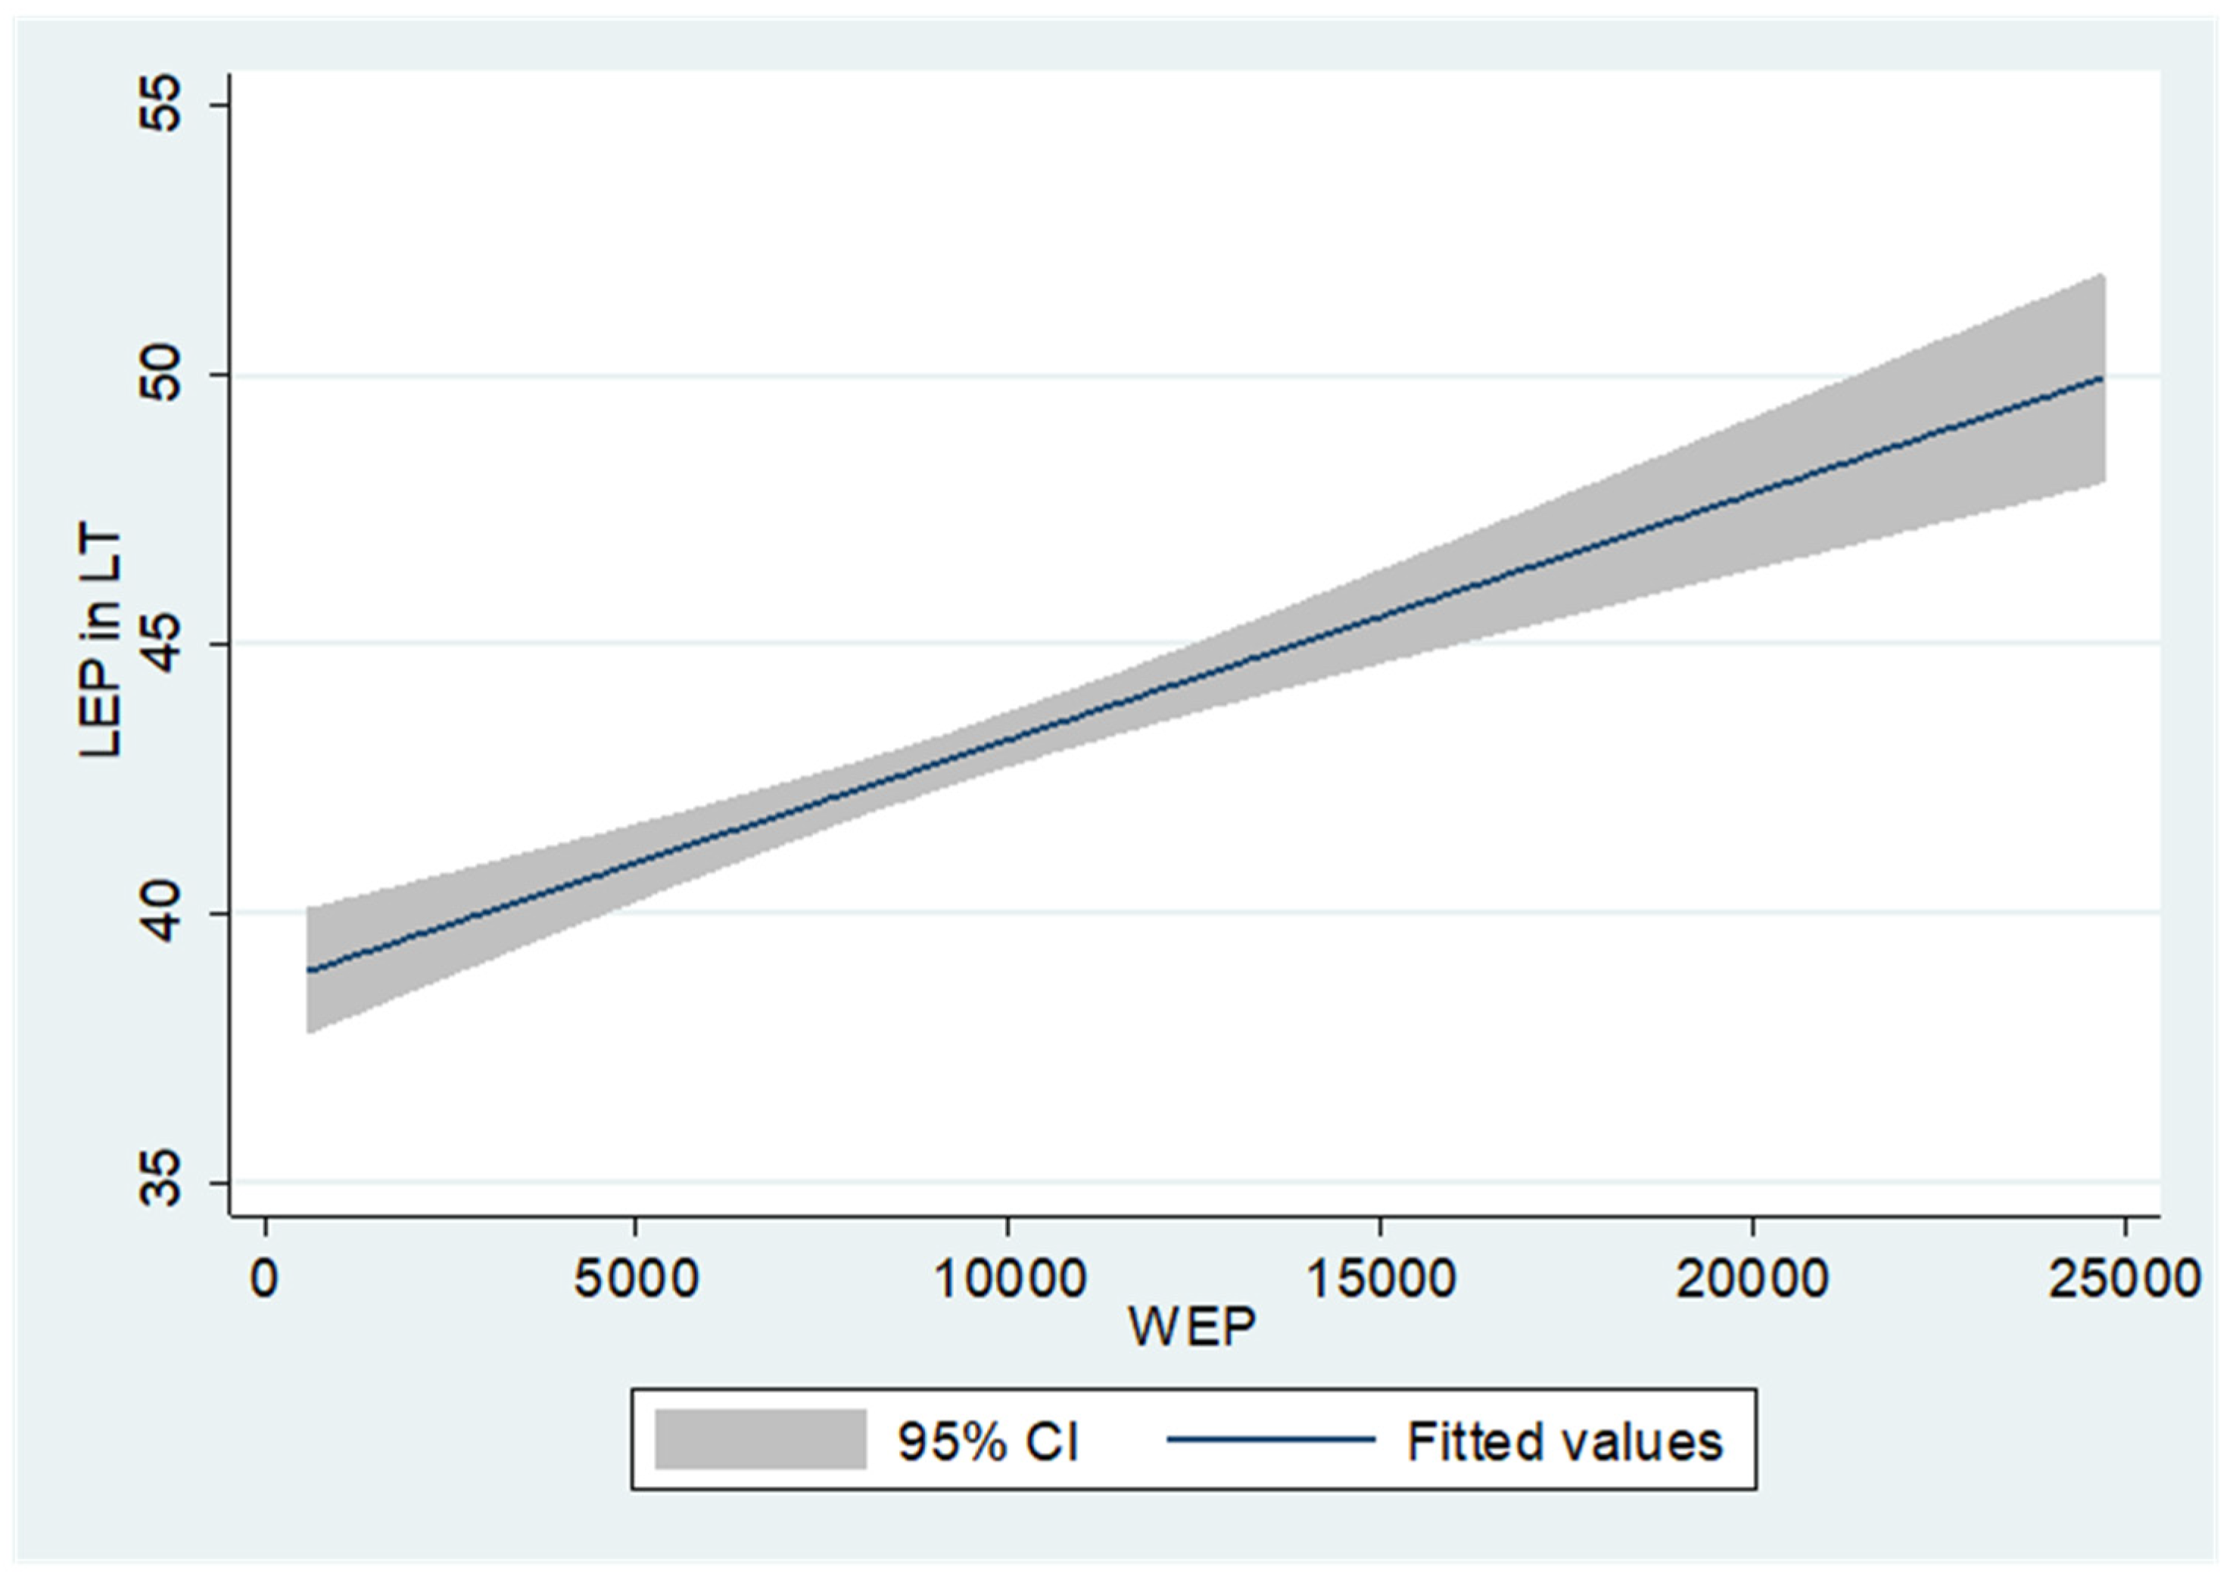Click the 20000 x-axis tick label
Viewport: 2233px width, 1583px height.
[1752, 1278]
